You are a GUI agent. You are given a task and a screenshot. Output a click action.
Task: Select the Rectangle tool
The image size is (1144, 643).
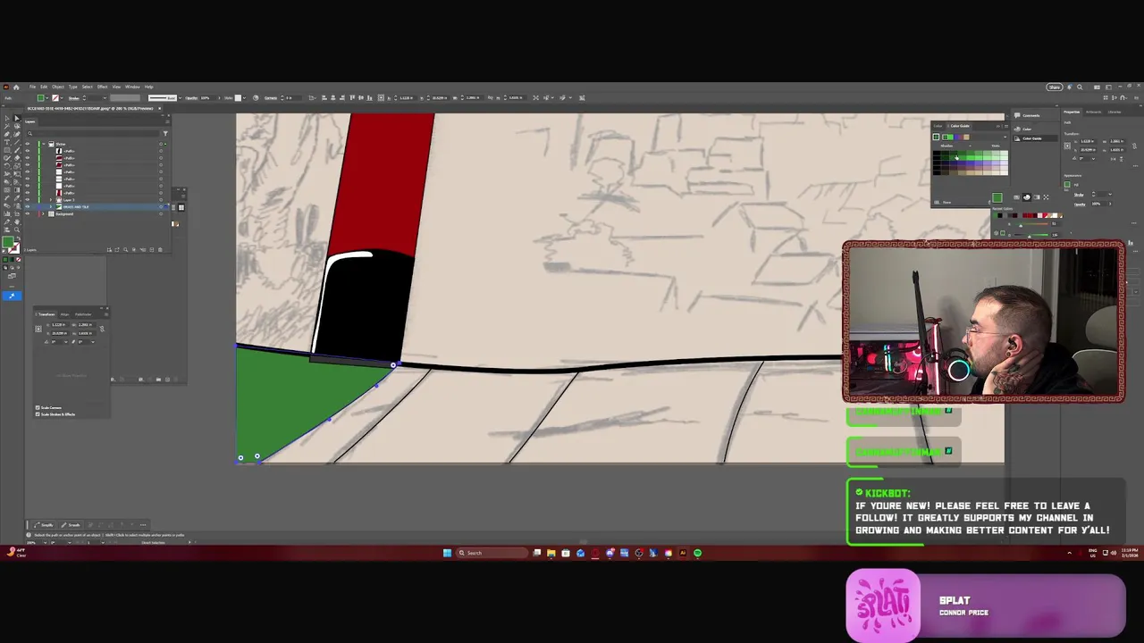coord(7,150)
